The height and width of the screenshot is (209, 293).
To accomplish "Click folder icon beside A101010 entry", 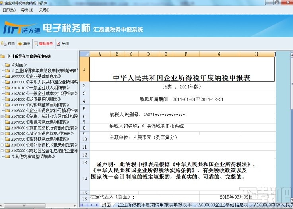I will click(x=7, y=88).
